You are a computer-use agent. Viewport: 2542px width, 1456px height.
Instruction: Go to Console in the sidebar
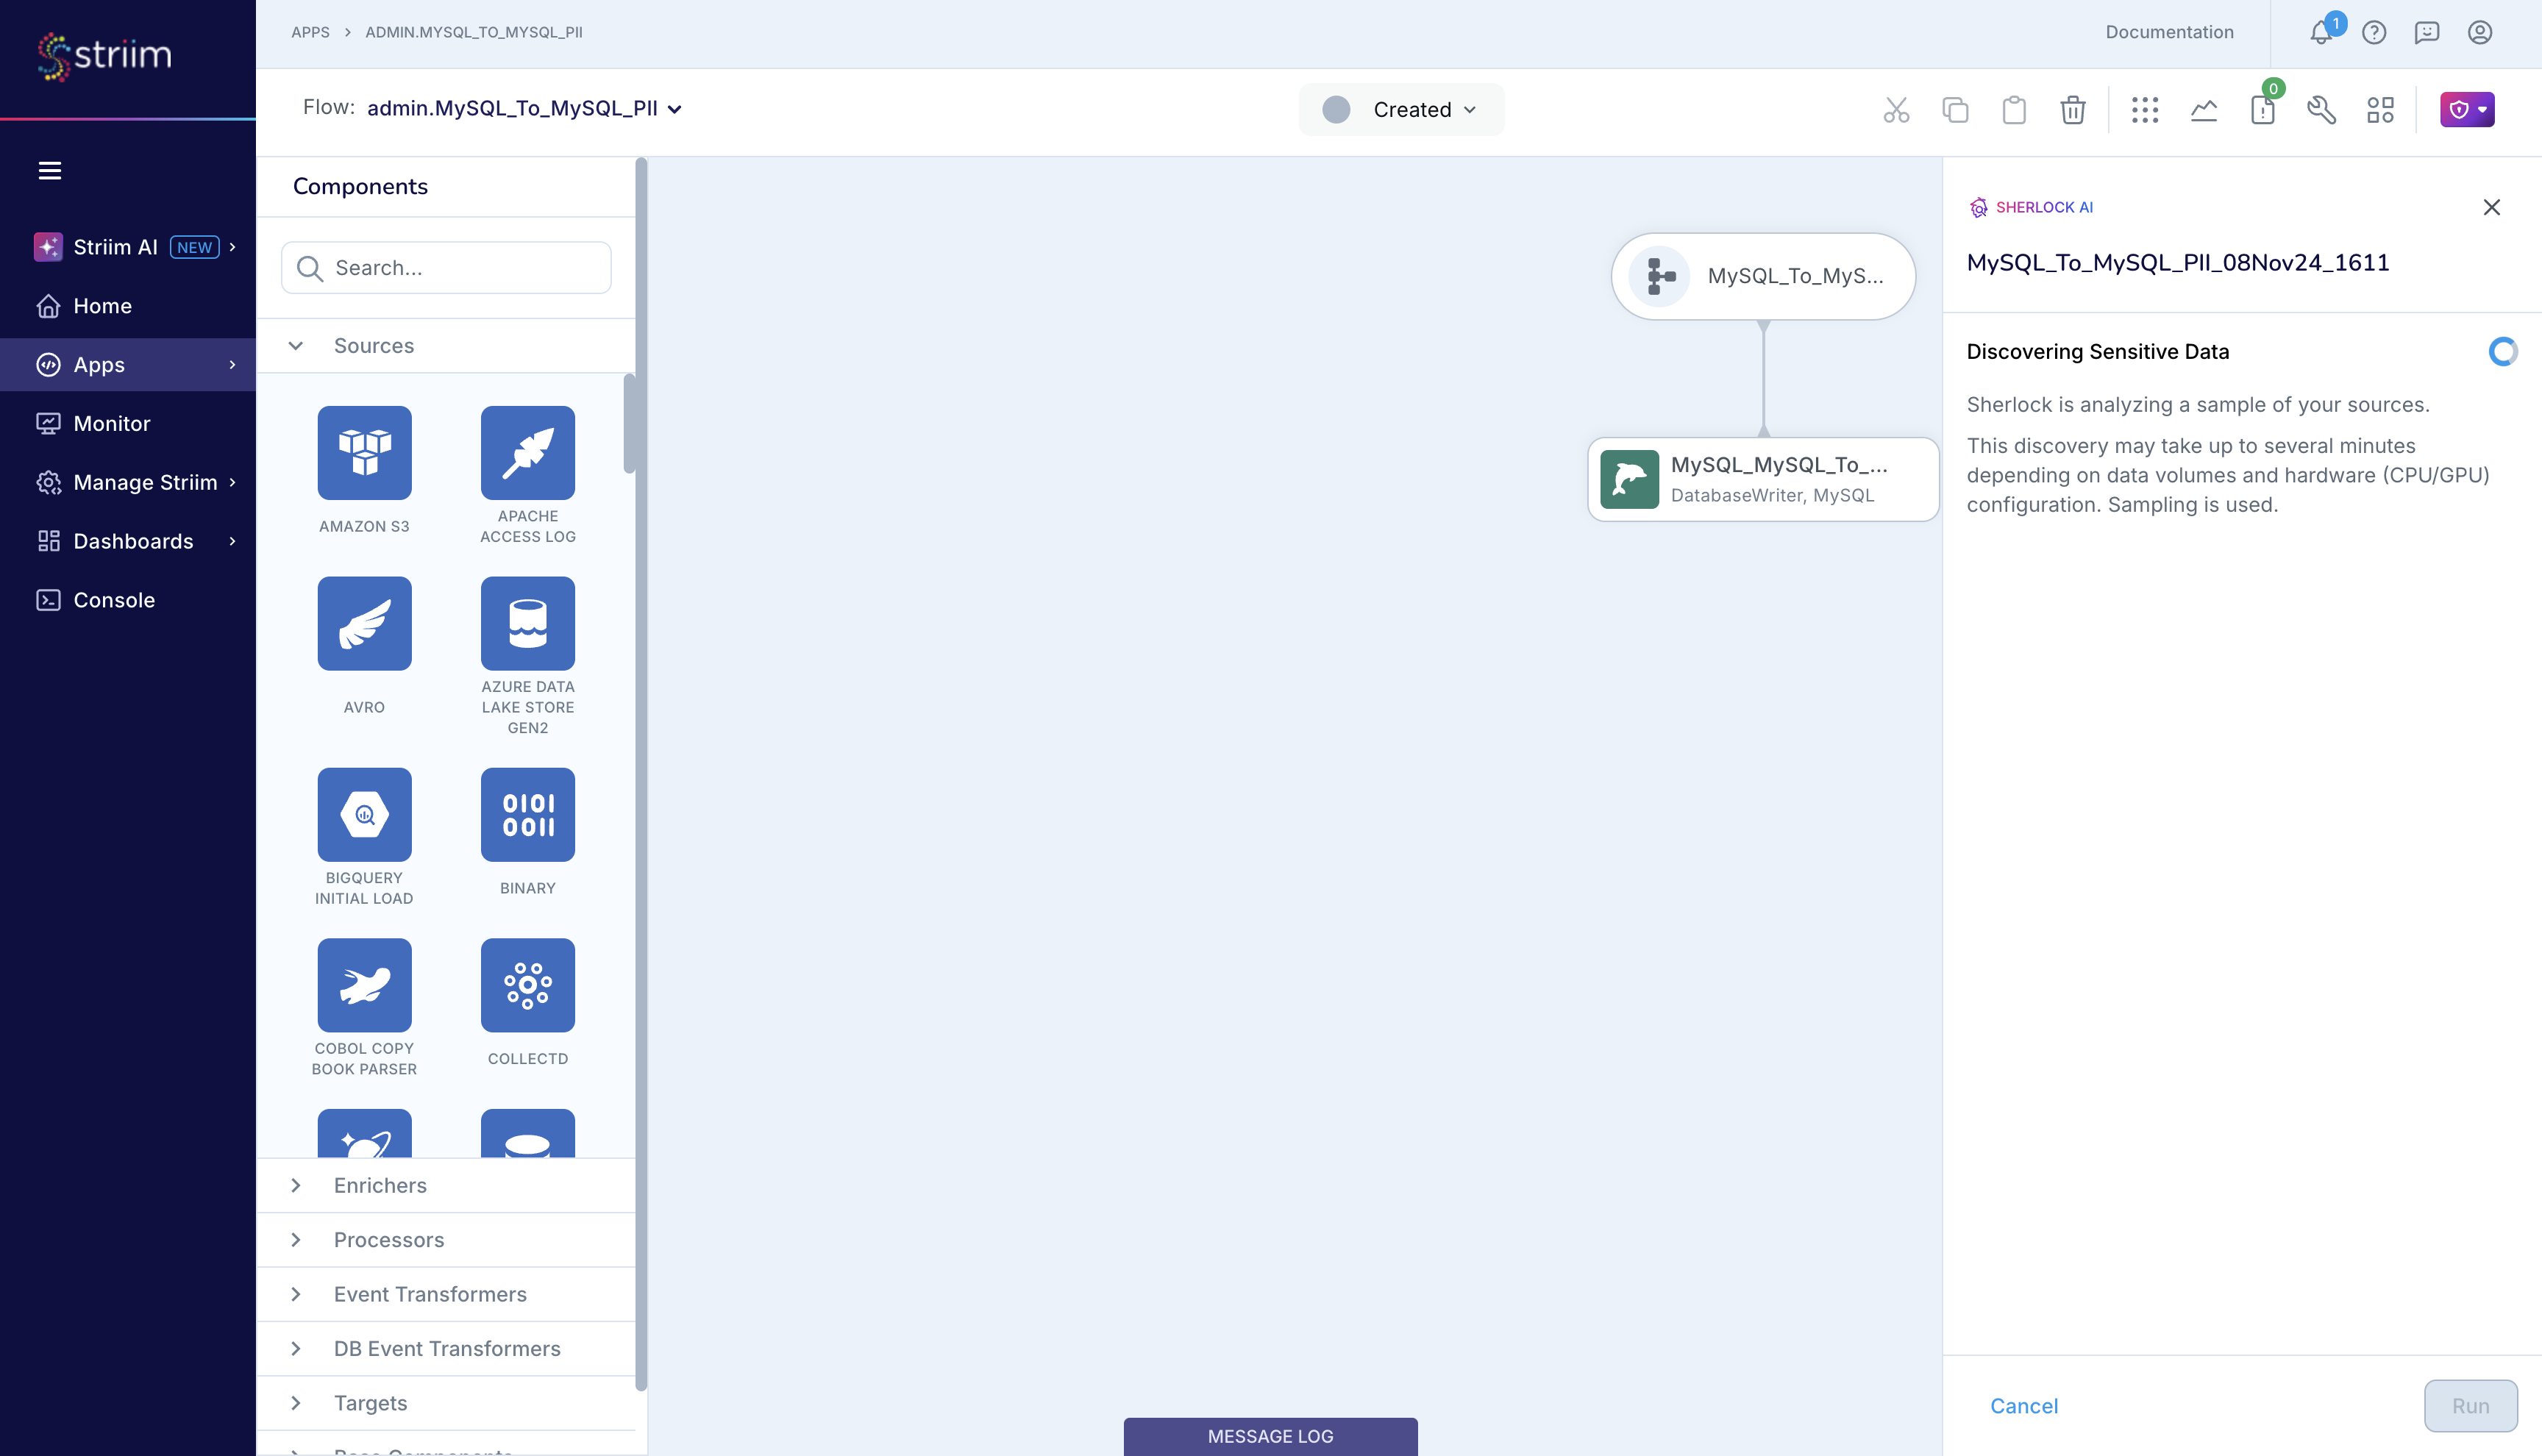[113, 600]
